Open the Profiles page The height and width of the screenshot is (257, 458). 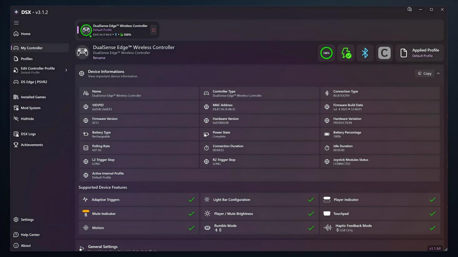[x=40, y=59]
